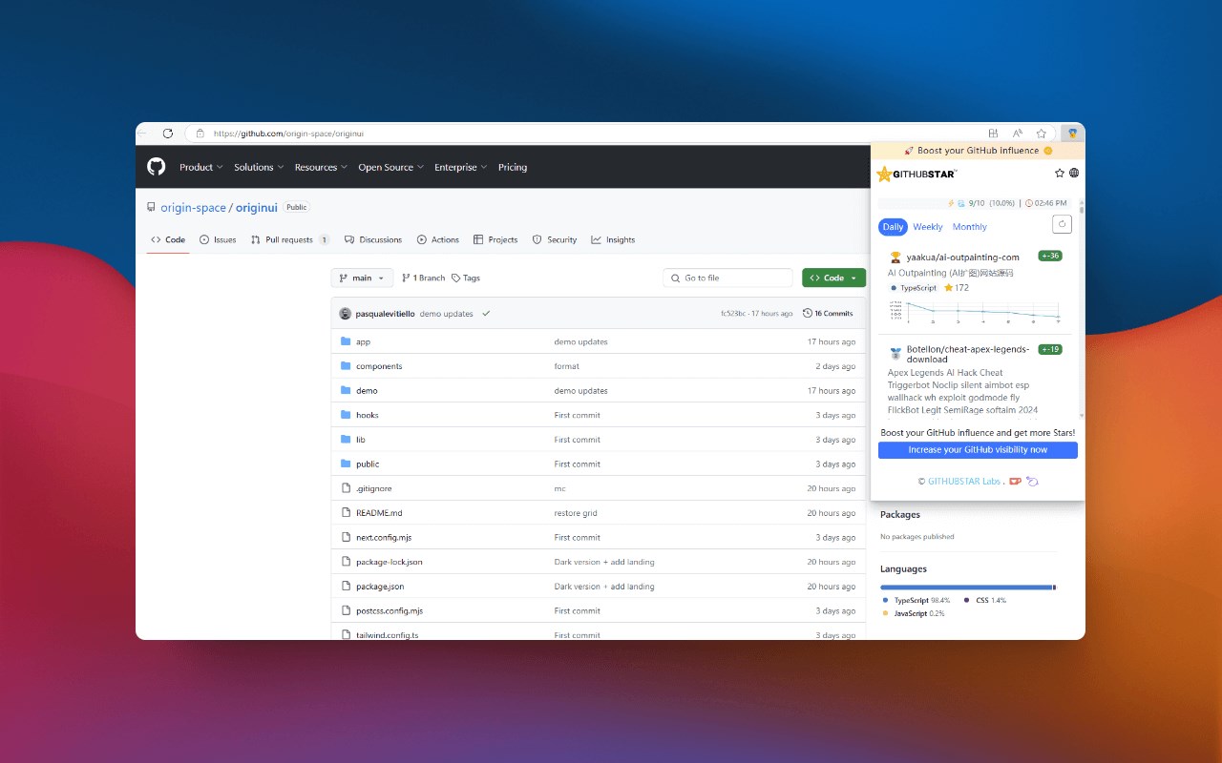The image size is (1222, 763).
Task: Switch to Monthly trending filter
Action: (x=970, y=227)
